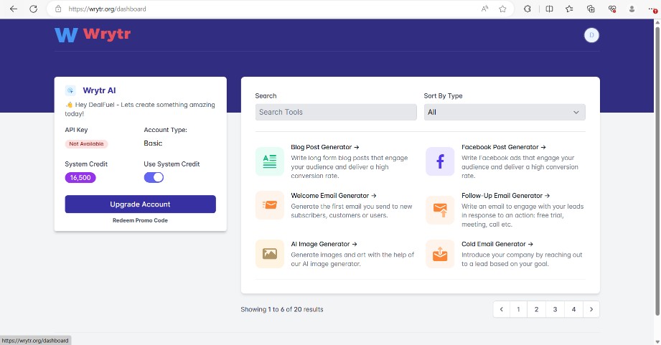Open Split Screen icon in toolbar
The height and width of the screenshot is (345, 661).
[x=549, y=9]
